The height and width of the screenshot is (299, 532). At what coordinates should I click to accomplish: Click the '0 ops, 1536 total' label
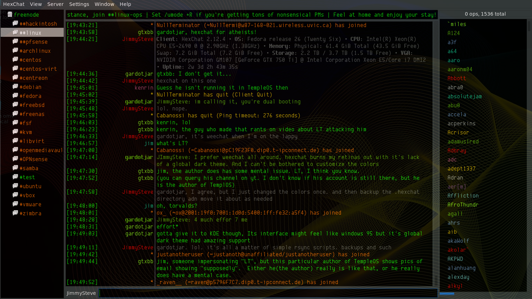pos(485,14)
